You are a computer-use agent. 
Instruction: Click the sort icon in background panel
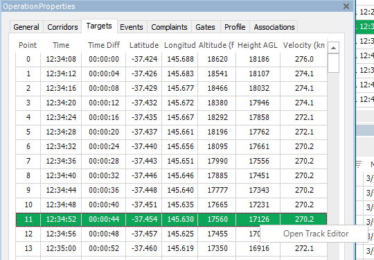359,164
